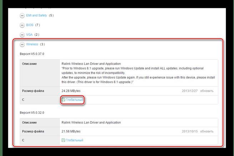
Task: Download V5.0.32.0 driver via Глобальный link
Action: [x=74, y=140]
